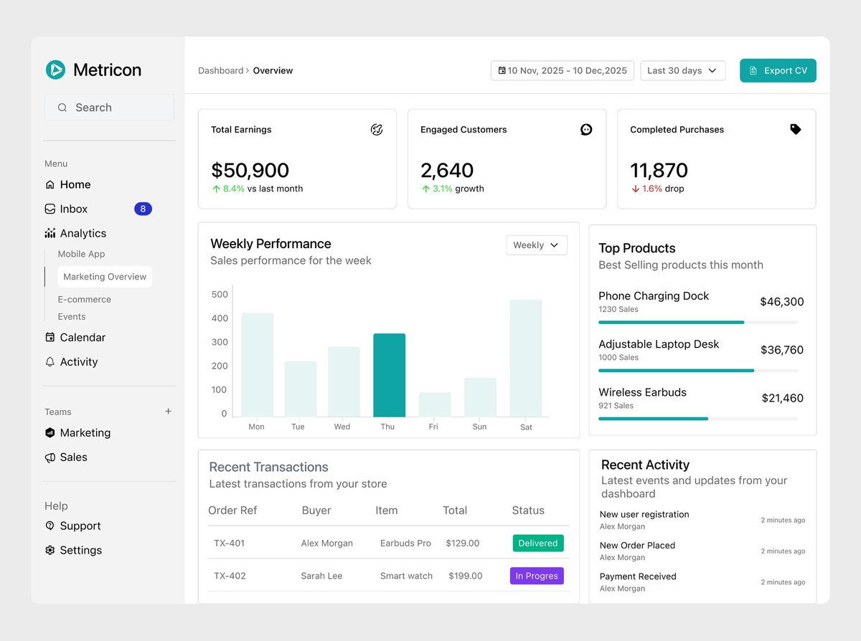Click the Phone Charging Dock progress bar
The height and width of the screenshot is (641, 861).
click(698, 323)
